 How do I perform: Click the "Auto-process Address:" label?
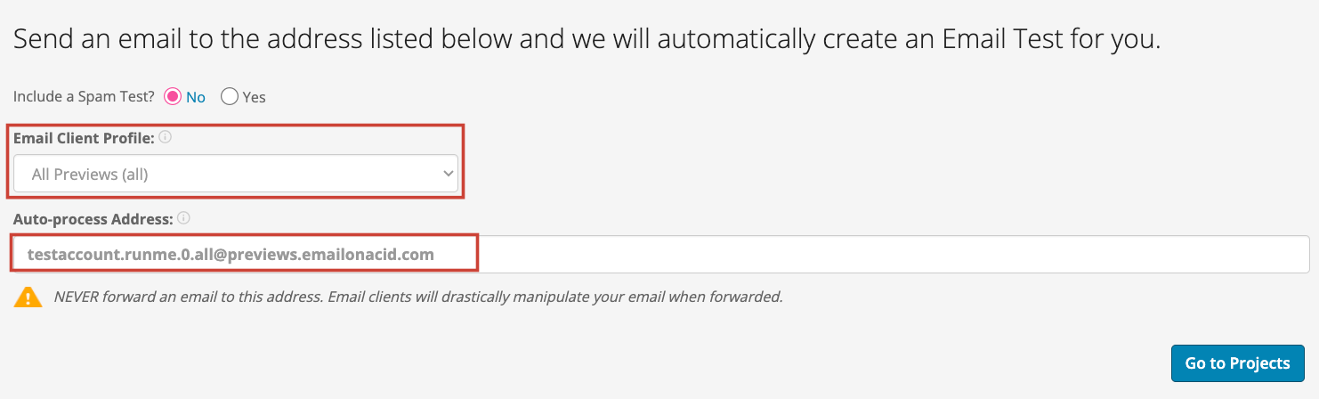click(x=93, y=217)
